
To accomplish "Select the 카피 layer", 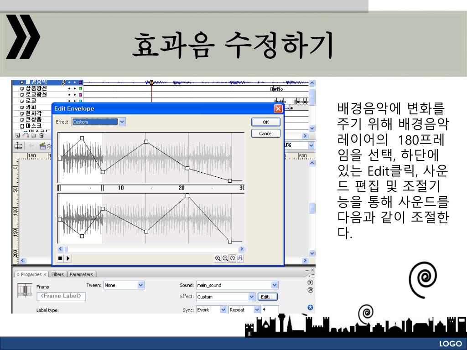I will (x=31, y=107).
